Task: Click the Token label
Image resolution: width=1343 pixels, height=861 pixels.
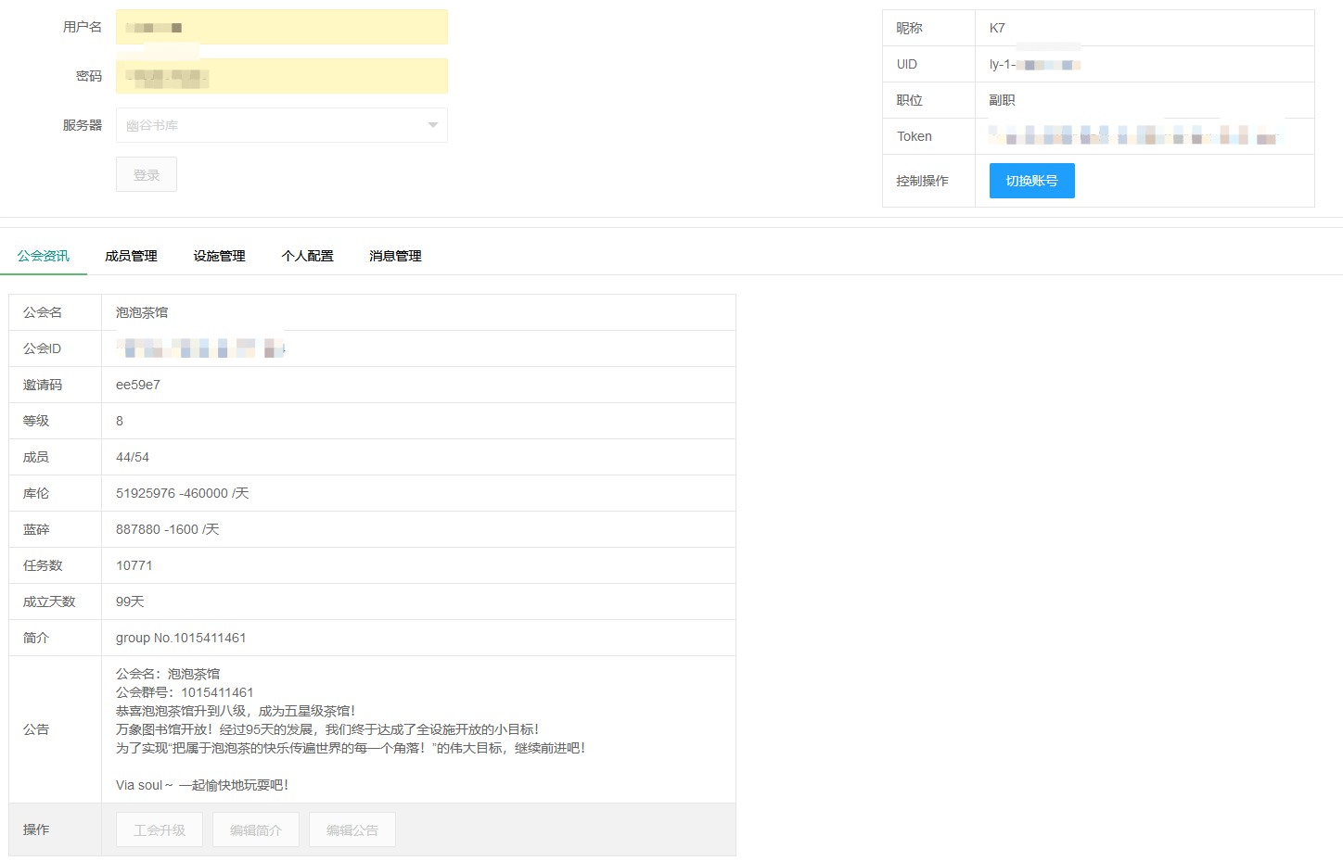Action: pyautogui.click(x=915, y=136)
